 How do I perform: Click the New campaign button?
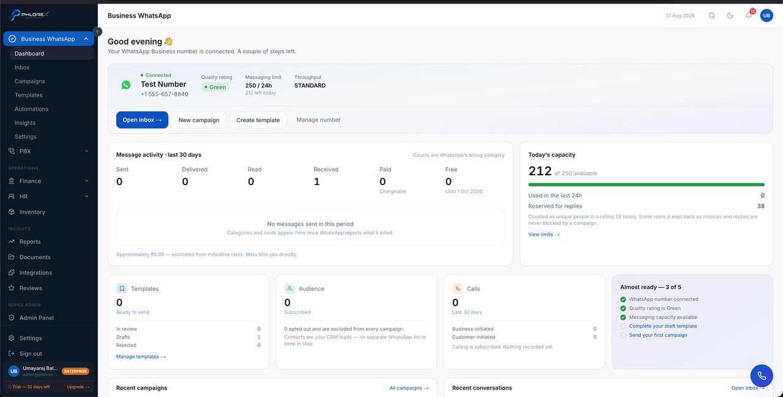[199, 120]
